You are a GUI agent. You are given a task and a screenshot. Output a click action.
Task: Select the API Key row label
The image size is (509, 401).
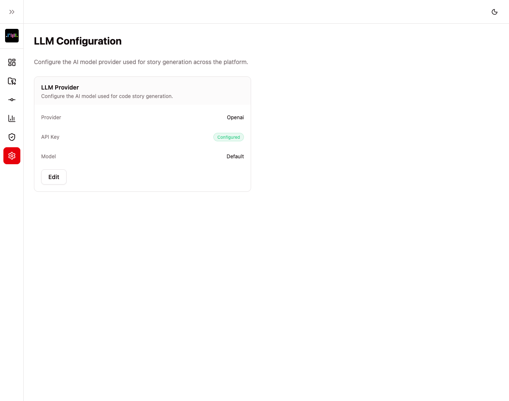[50, 137]
